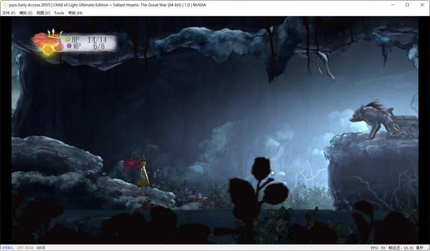Open the 模拟 (E) menu
The height and width of the screenshot is (251, 430).
pos(26,13)
